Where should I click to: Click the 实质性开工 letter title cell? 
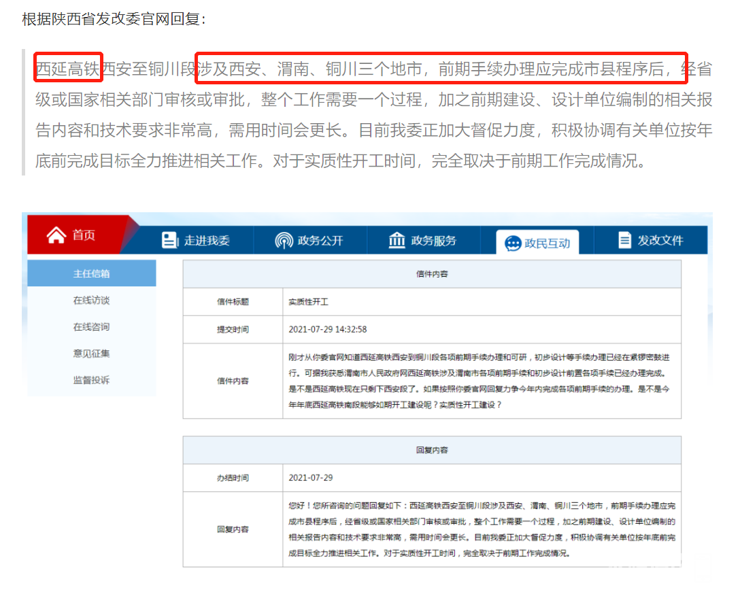point(308,301)
